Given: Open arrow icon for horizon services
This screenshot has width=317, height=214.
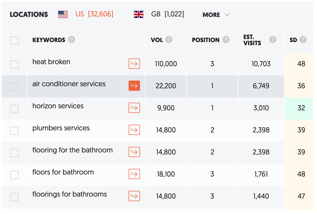Looking at the screenshot, I should [x=134, y=108].
